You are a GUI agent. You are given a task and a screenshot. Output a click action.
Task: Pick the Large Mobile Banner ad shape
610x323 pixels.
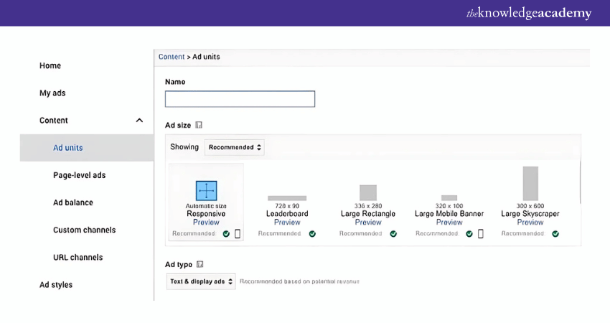pyautogui.click(x=449, y=197)
